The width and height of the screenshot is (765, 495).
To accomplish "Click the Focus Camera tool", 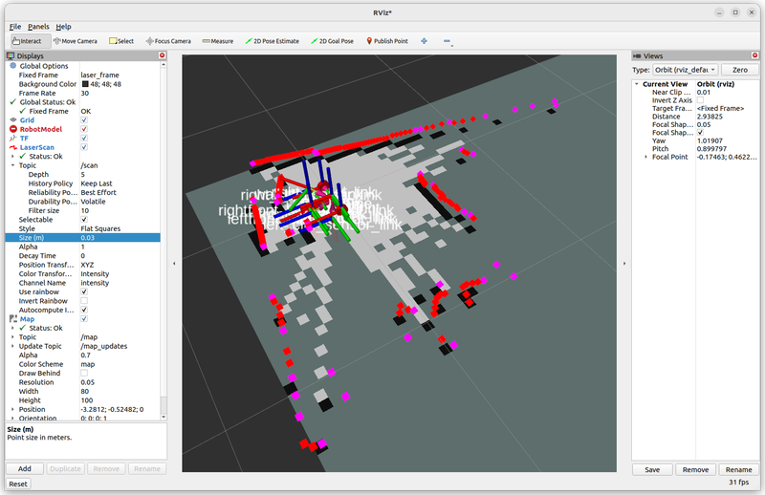I will tap(168, 41).
